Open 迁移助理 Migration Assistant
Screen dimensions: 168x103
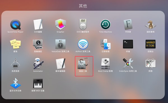click(106, 44)
